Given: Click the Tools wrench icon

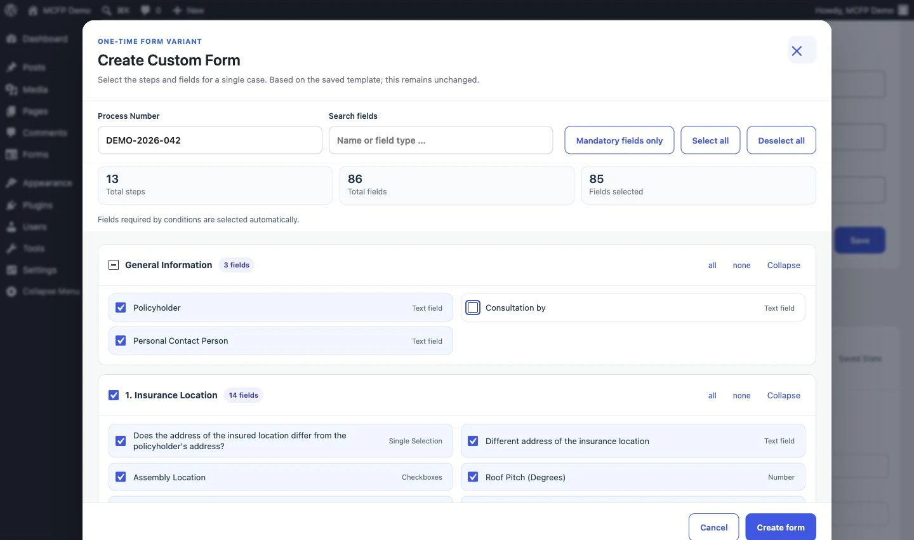Looking at the screenshot, I should [11, 248].
